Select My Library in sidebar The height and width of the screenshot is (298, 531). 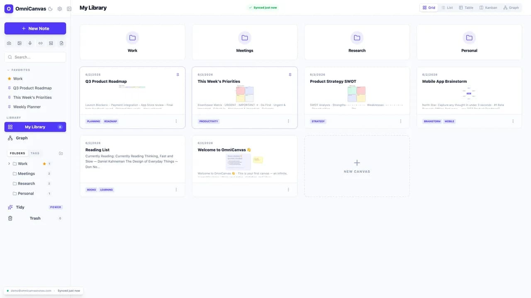tap(35, 127)
